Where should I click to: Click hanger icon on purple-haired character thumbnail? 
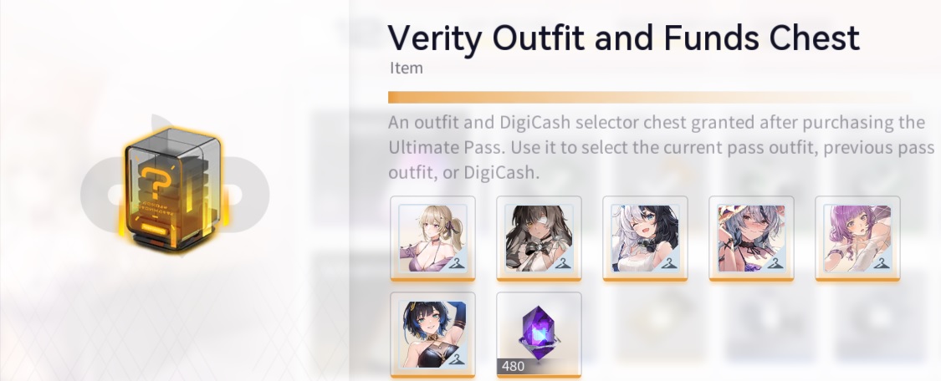coord(882,263)
